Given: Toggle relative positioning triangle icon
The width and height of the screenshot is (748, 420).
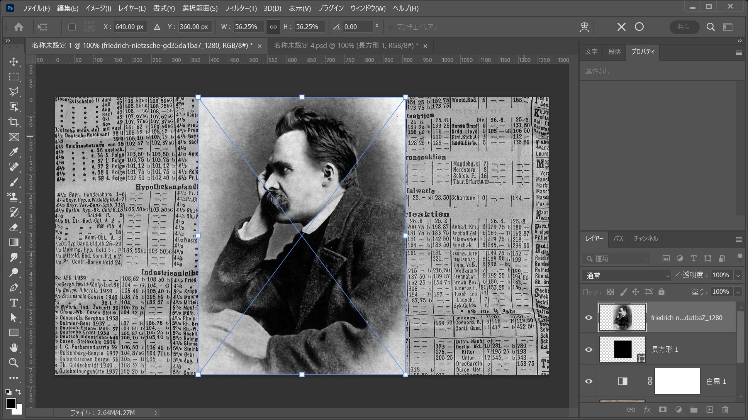Looking at the screenshot, I should pyautogui.click(x=157, y=27).
